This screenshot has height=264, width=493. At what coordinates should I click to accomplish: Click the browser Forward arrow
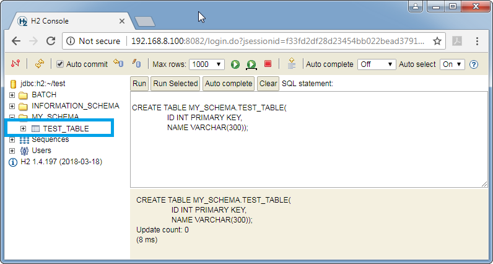click(33, 41)
